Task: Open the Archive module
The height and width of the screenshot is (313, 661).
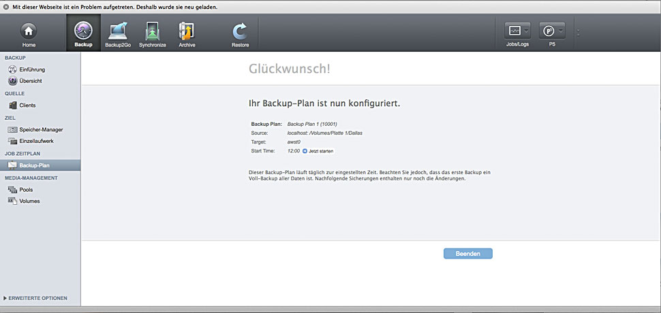Action: click(x=187, y=32)
